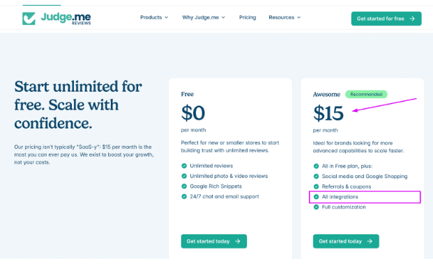The height and width of the screenshot is (265, 433).
Task: Open the Why Judge.me dropdown
Action: pos(204,17)
